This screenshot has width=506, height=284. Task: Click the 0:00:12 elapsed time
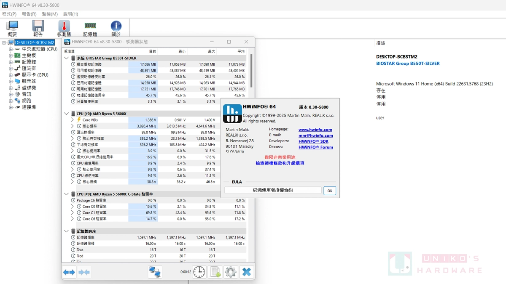(x=186, y=272)
